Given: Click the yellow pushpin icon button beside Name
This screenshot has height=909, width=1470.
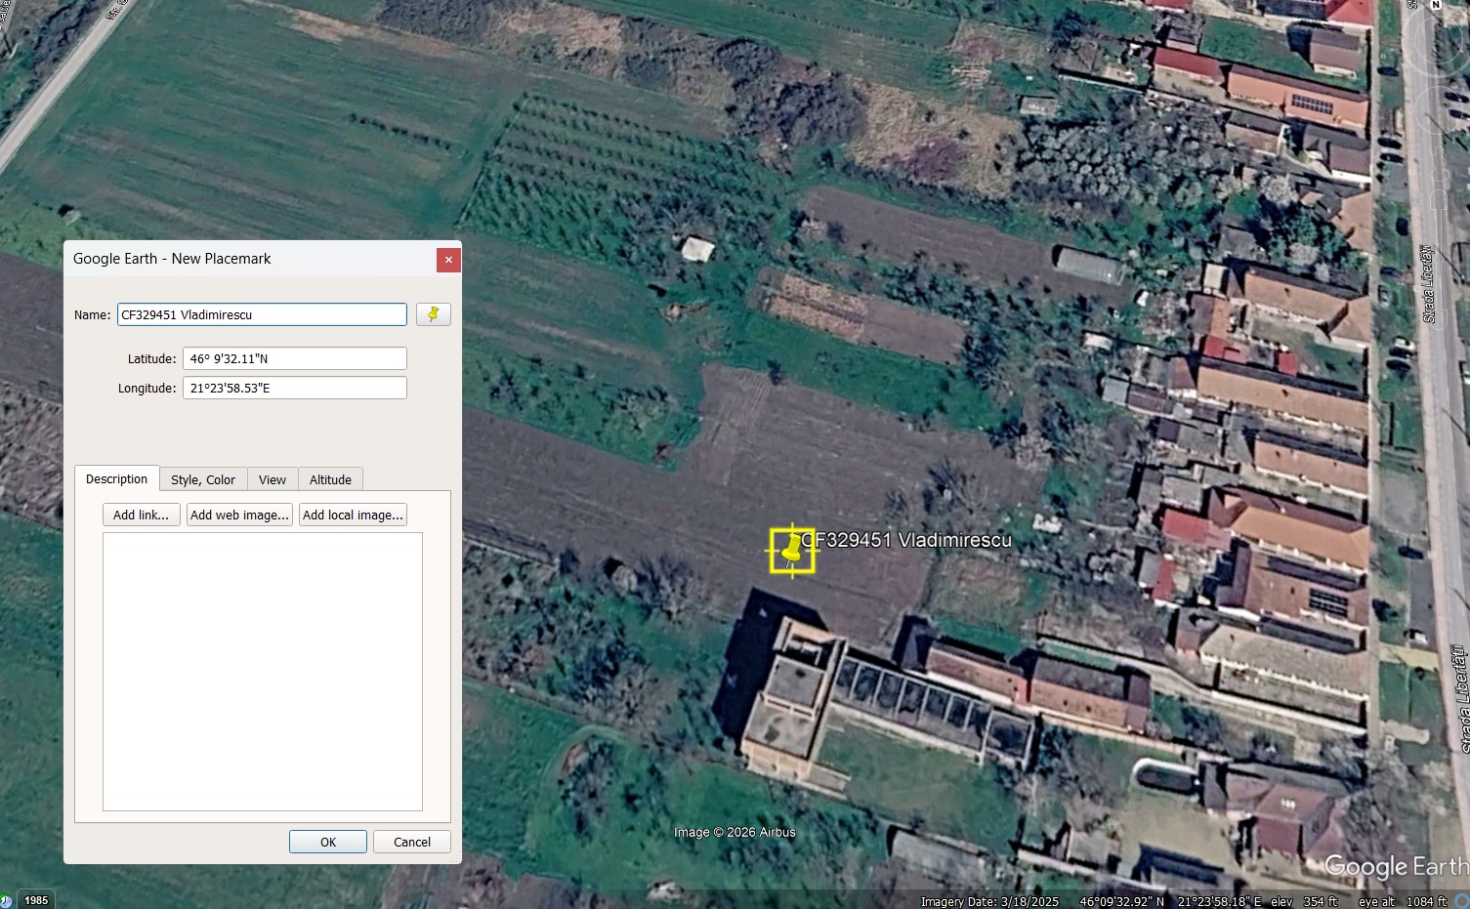Looking at the screenshot, I should pyautogui.click(x=433, y=314).
